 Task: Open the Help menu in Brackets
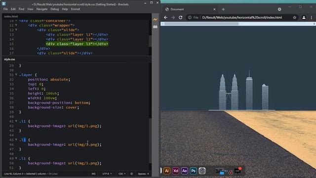click(x=65, y=9)
